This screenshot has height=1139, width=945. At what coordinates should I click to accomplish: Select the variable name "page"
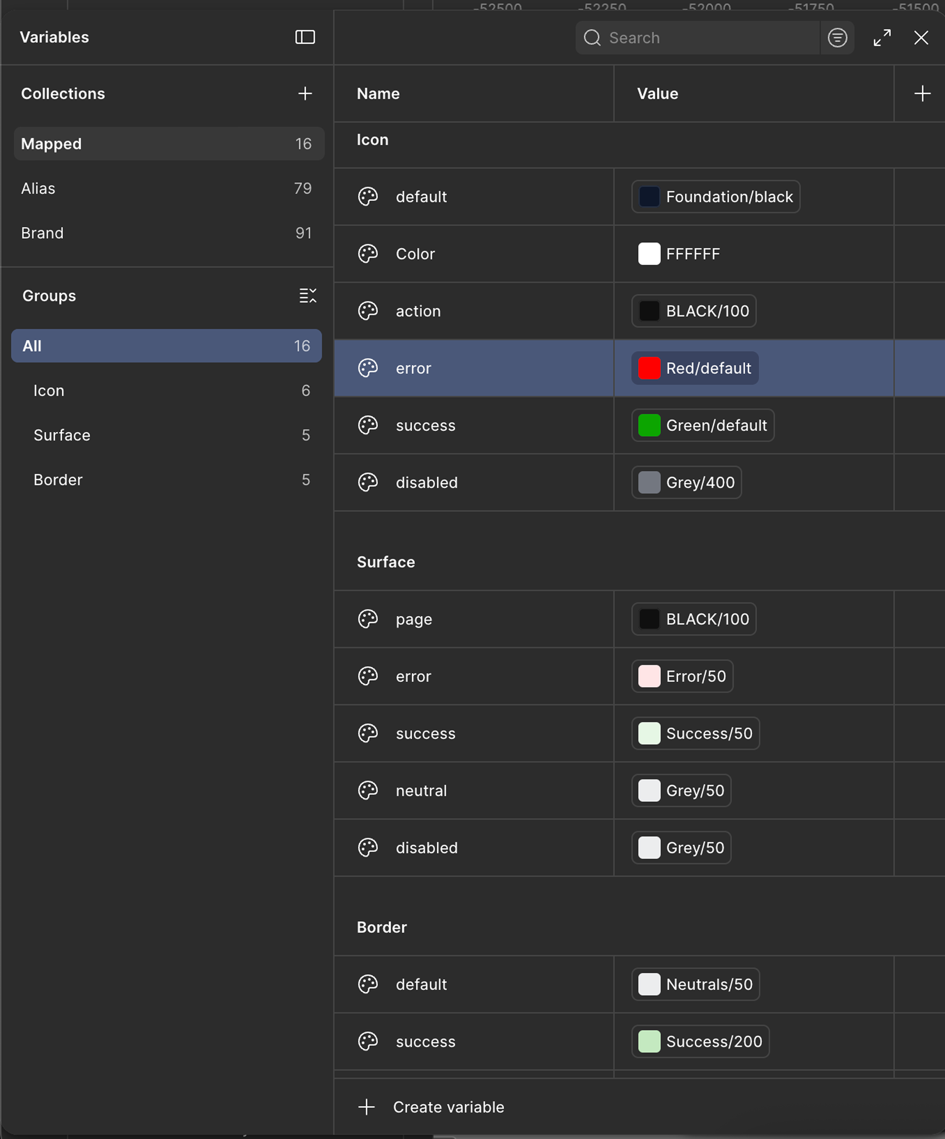click(413, 619)
